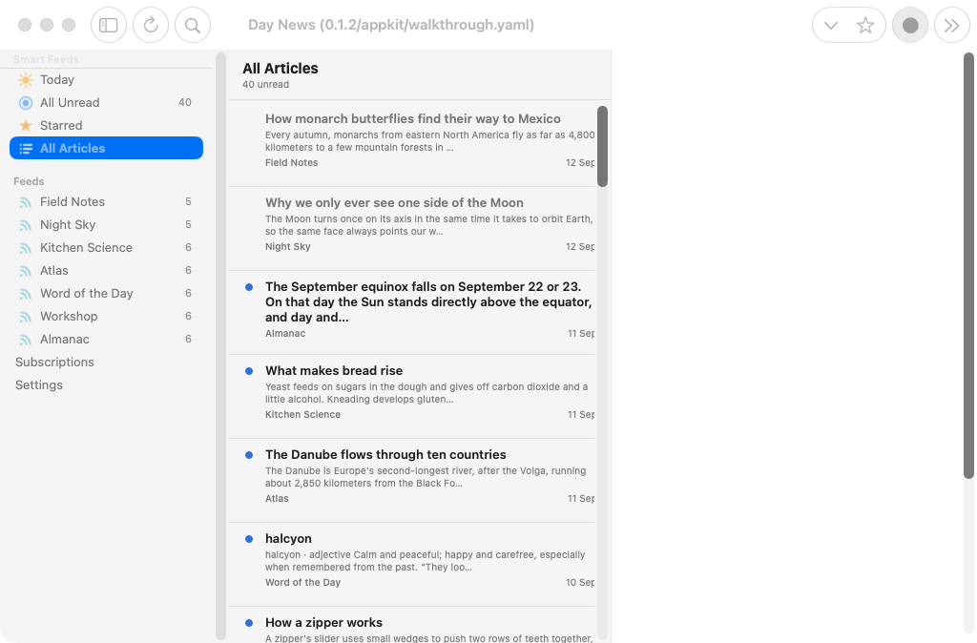Open the Workshop feed
This screenshot has width=977, height=643.
[x=107, y=316]
